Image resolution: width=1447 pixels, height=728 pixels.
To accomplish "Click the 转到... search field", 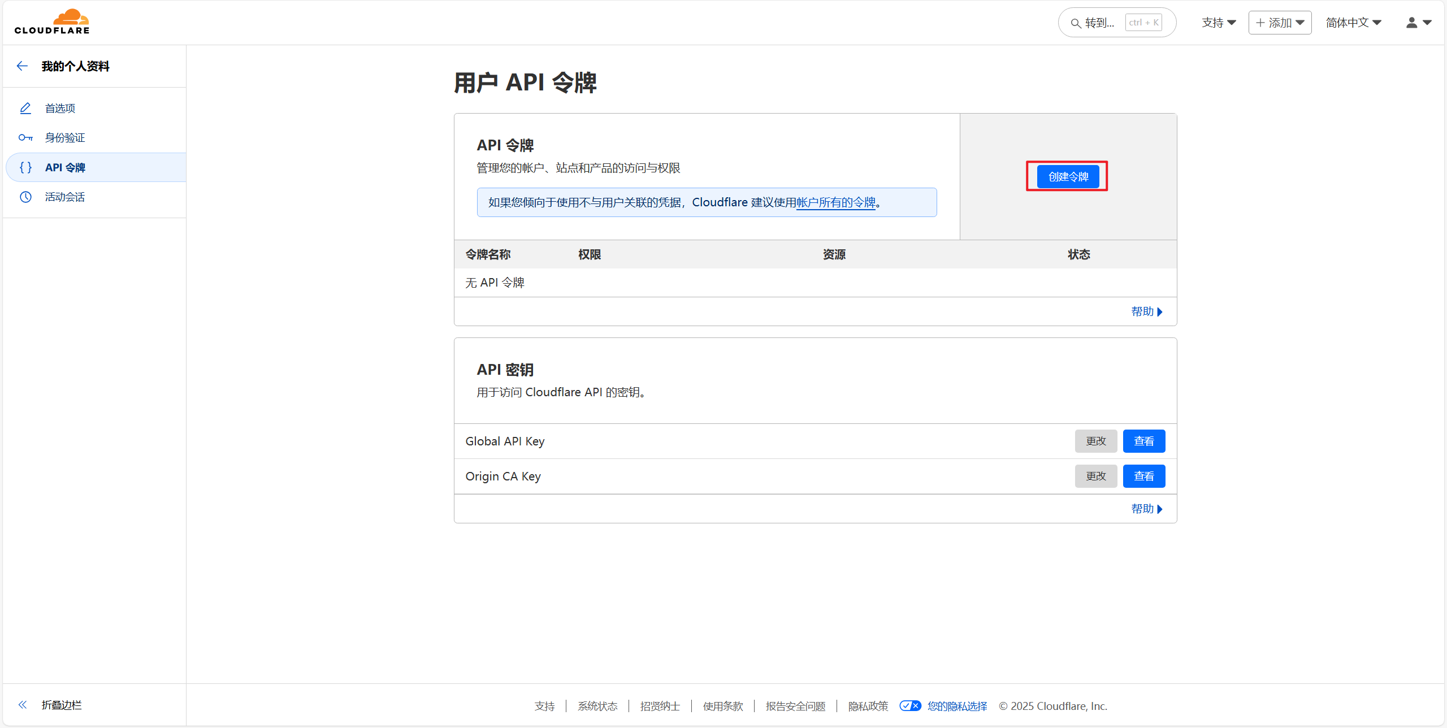I will 1117,23.
